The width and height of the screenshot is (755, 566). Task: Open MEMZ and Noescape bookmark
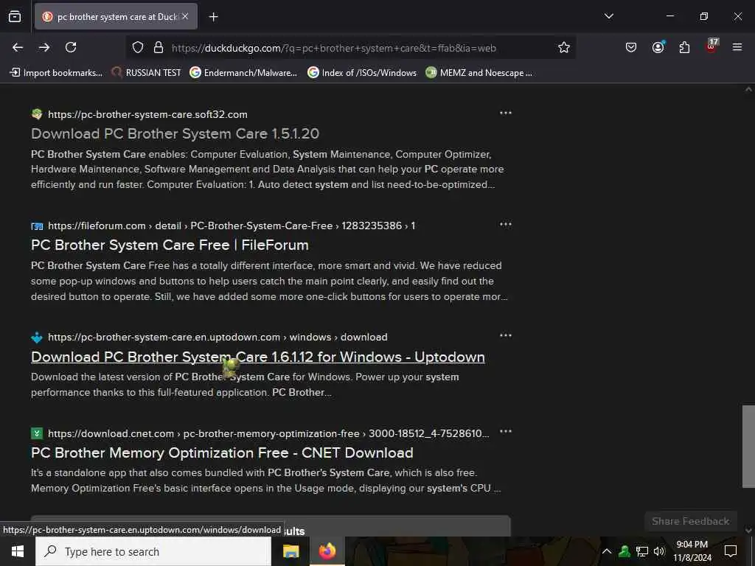479,73
